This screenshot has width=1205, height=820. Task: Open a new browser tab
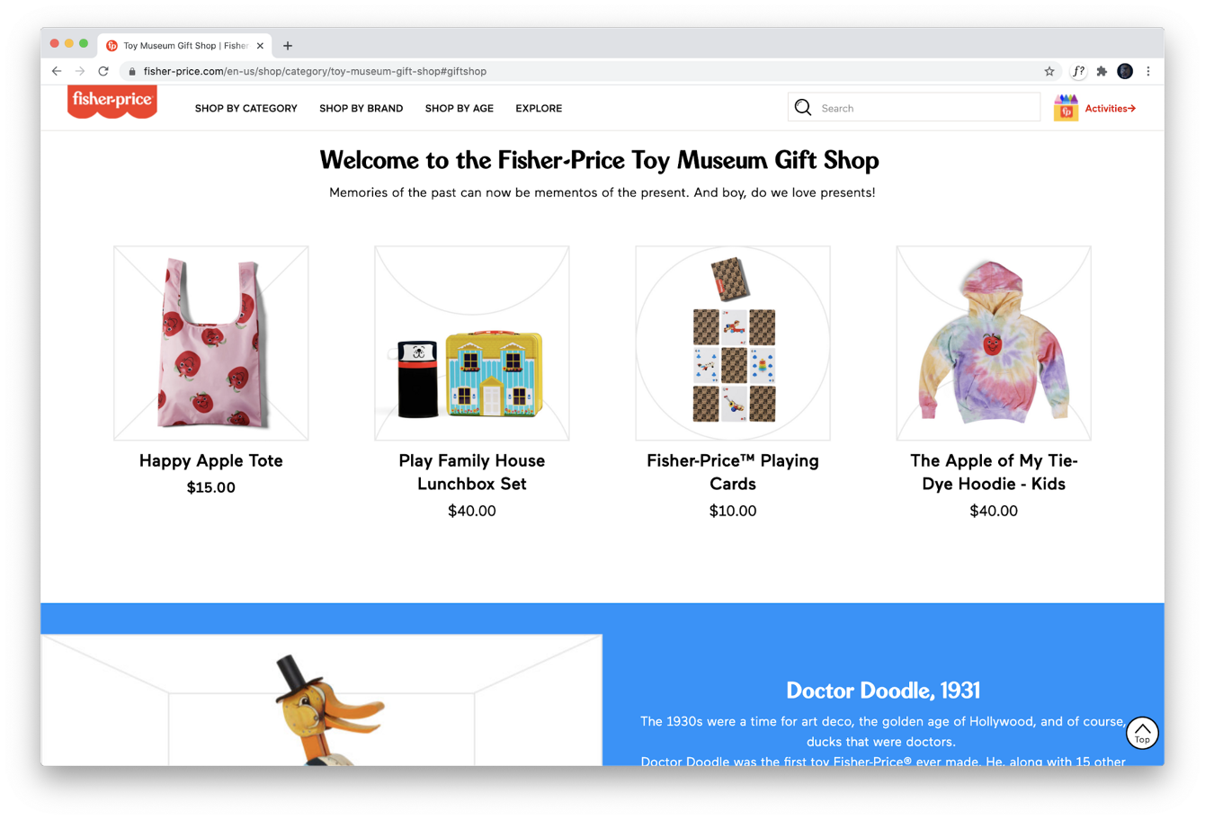coord(288,45)
